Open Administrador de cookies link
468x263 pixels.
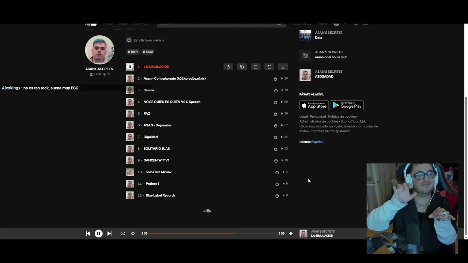[319, 121]
